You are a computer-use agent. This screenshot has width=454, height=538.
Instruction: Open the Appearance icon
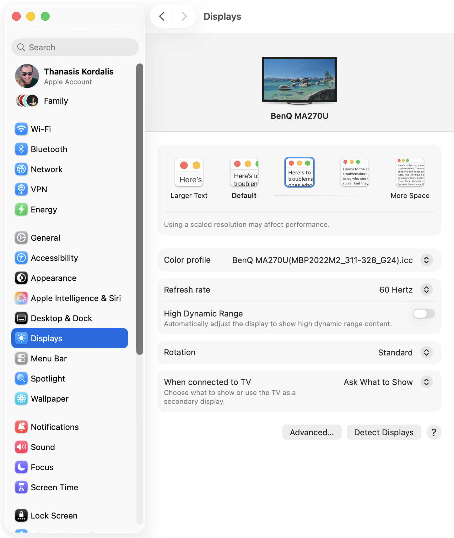[21, 278]
